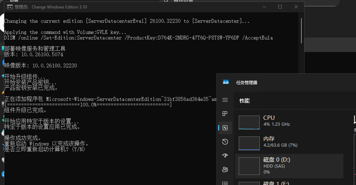Open Task Manager hamburger navigation menu
This screenshot has width=356, height=185.
[225, 100]
